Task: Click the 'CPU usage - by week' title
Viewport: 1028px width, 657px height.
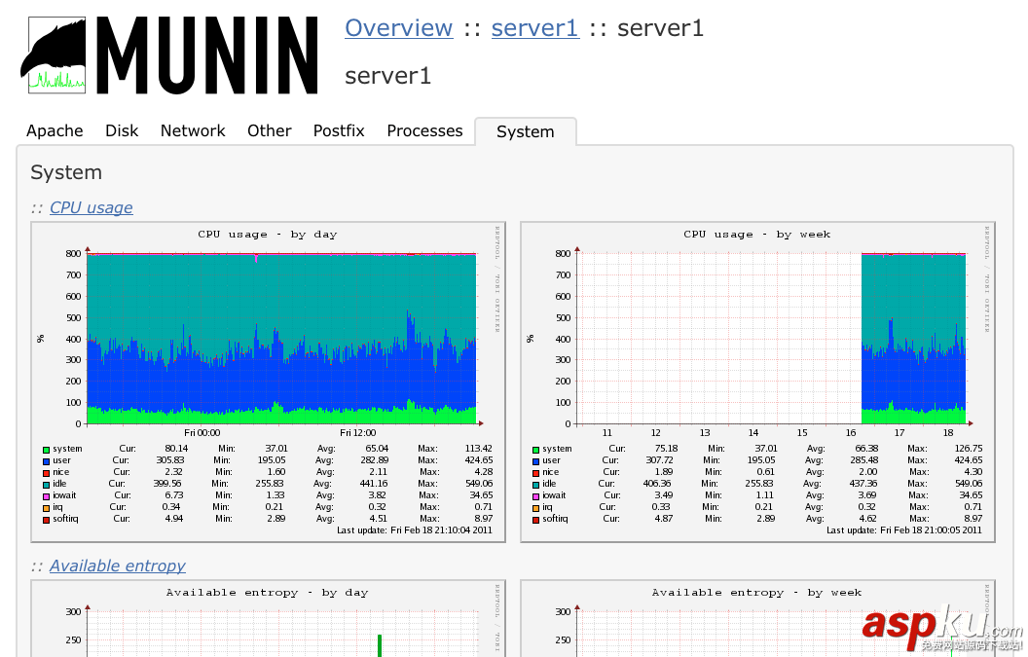Action: [x=757, y=235]
